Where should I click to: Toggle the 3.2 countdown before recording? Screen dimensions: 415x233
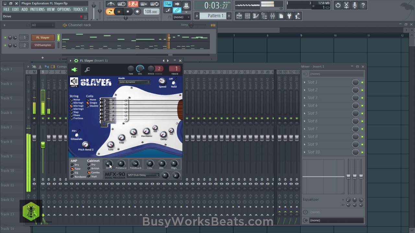133,4
